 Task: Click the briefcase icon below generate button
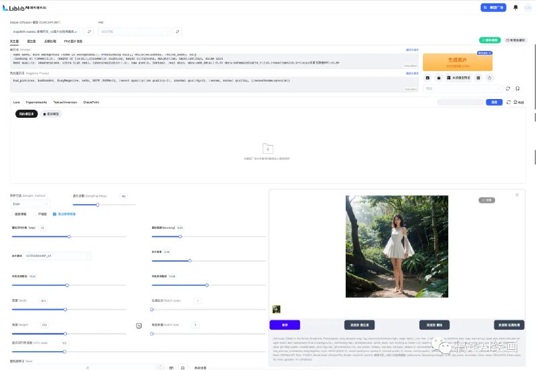(x=439, y=78)
